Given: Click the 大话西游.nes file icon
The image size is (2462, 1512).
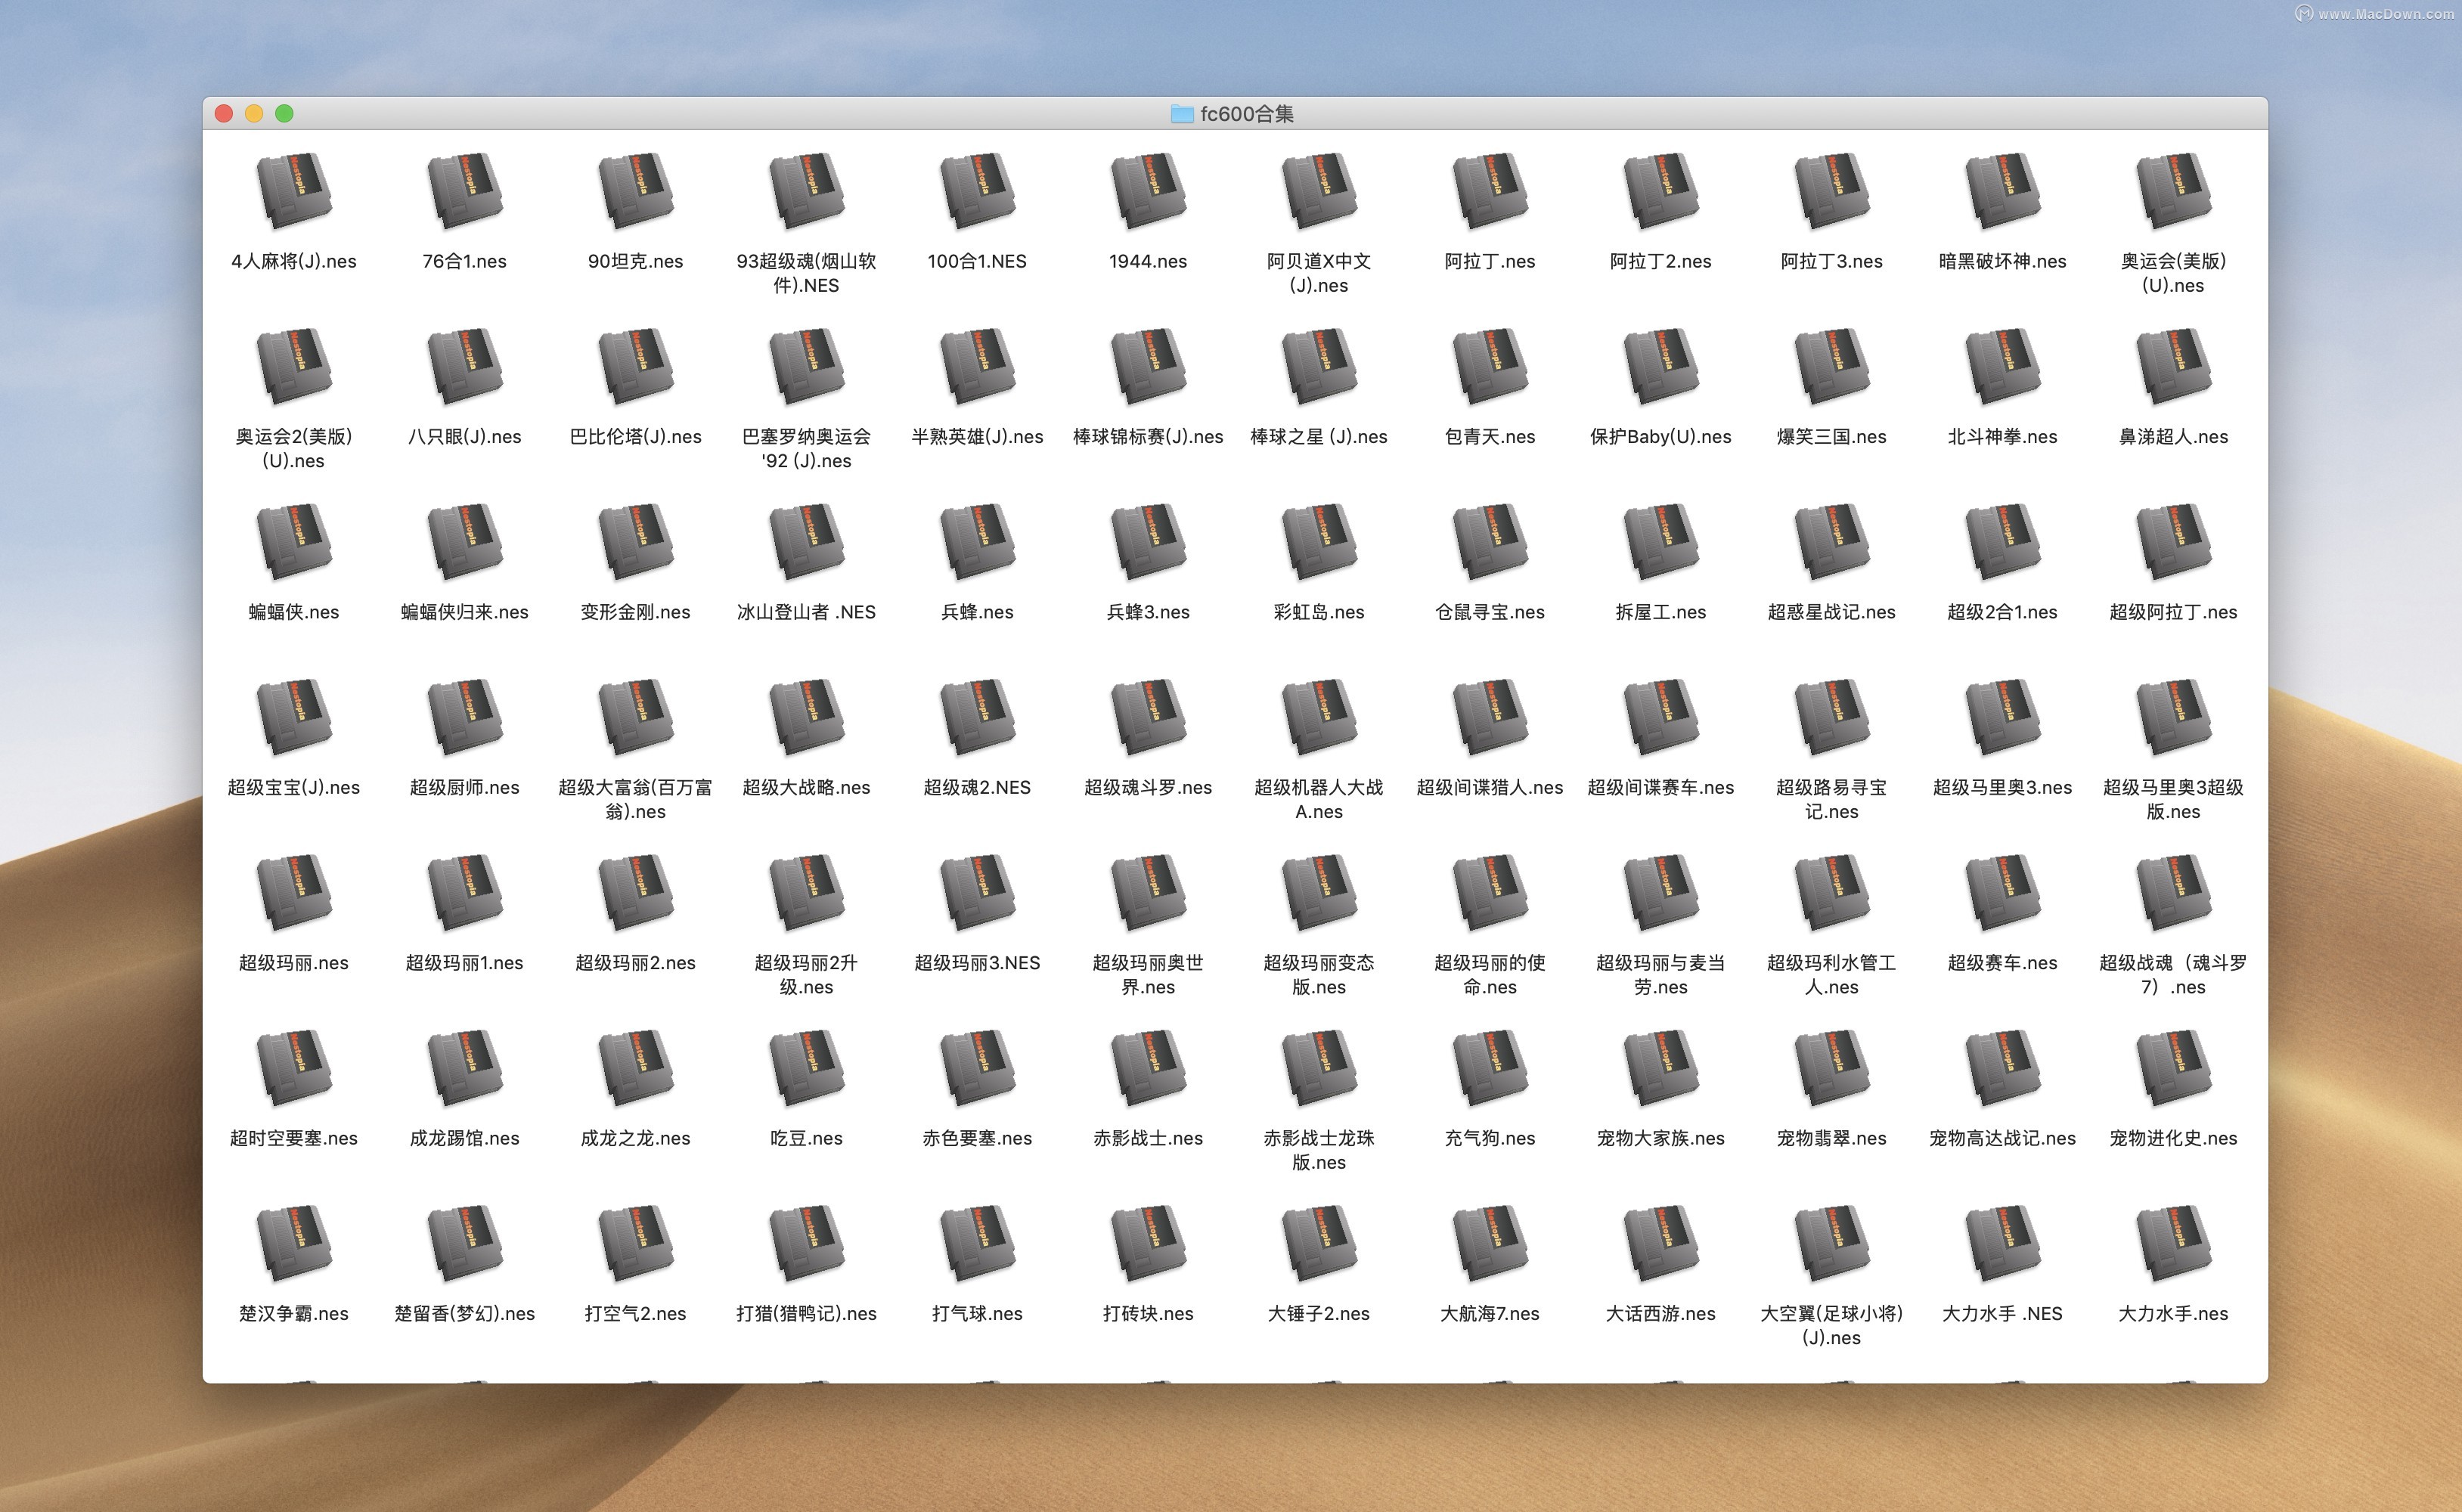Looking at the screenshot, I should [x=1660, y=1243].
